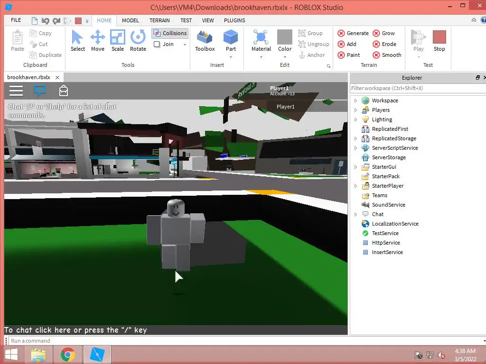Viewport: 486px width, 364px height.
Task: Activate the Move tool
Action: pyautogui.click(x=98, y=41)
